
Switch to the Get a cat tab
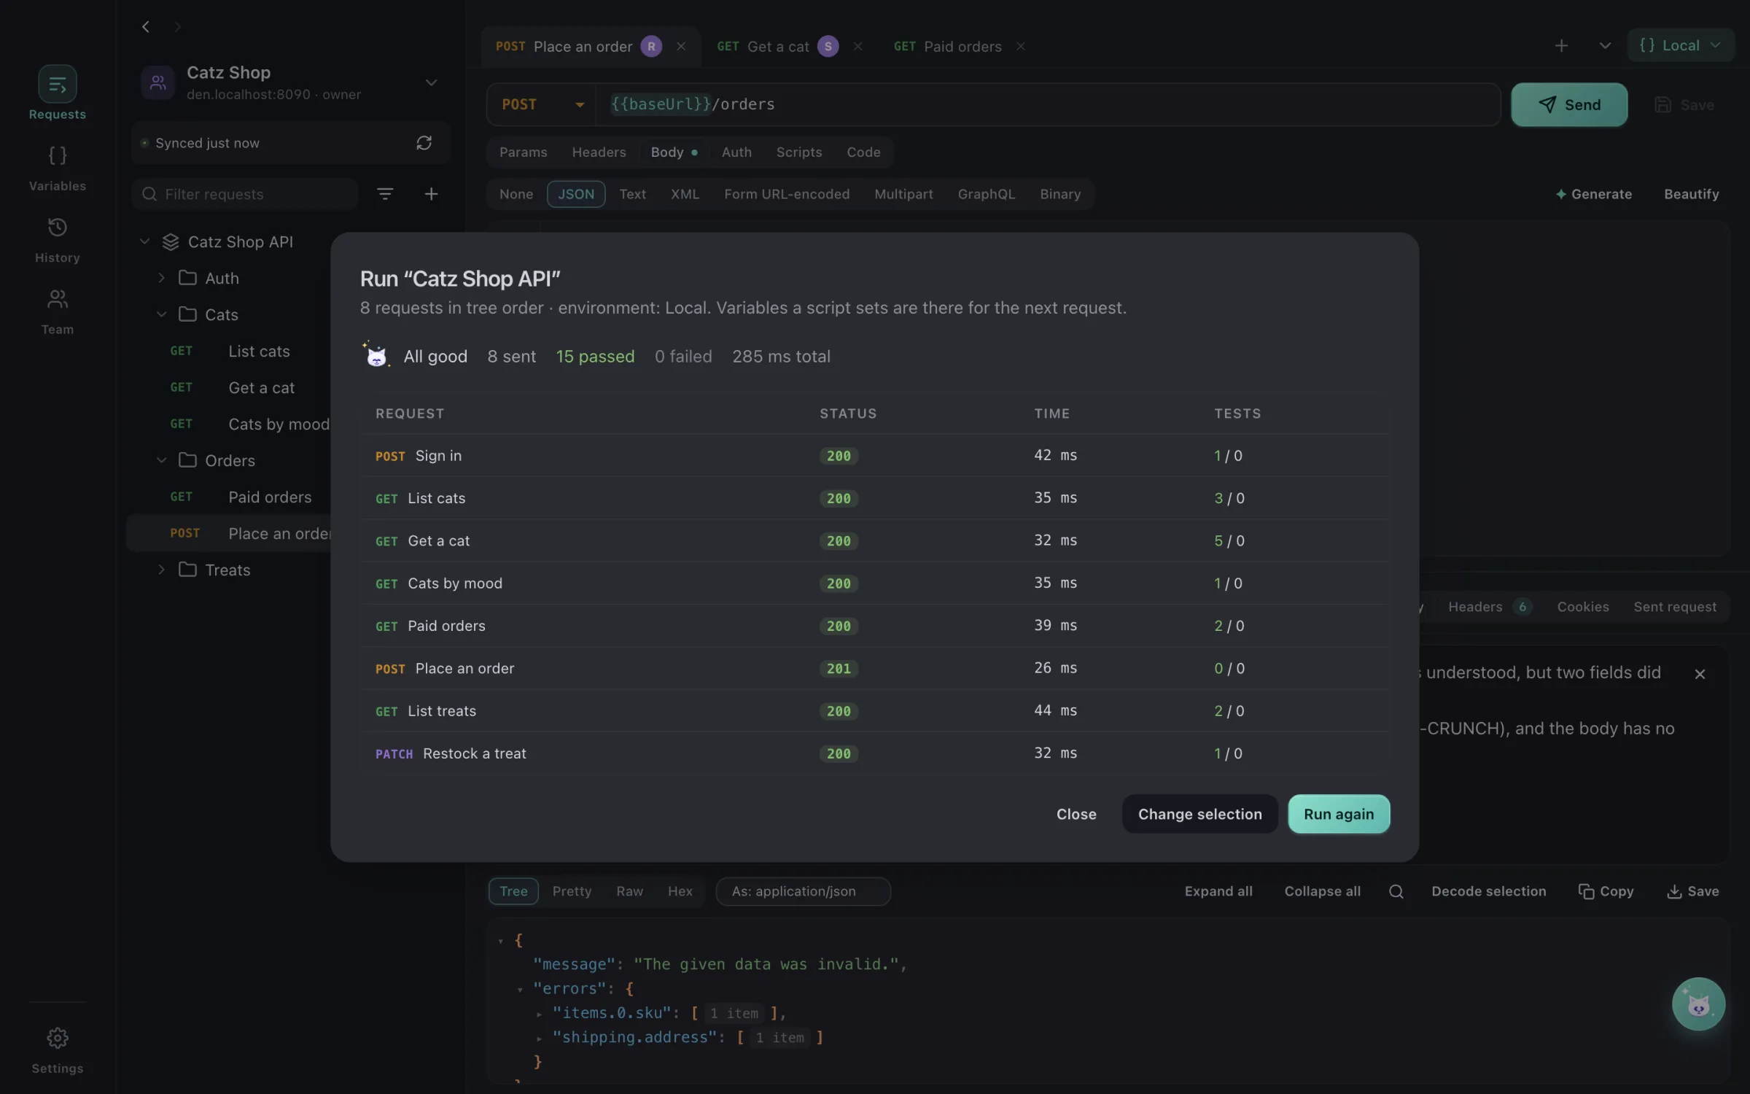pyautogui.click(x=778, y=47)
